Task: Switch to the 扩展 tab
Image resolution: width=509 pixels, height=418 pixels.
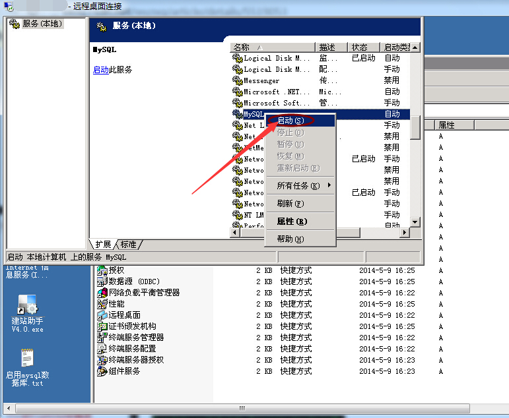Action: pyautogui.click(x=103, y=245)
